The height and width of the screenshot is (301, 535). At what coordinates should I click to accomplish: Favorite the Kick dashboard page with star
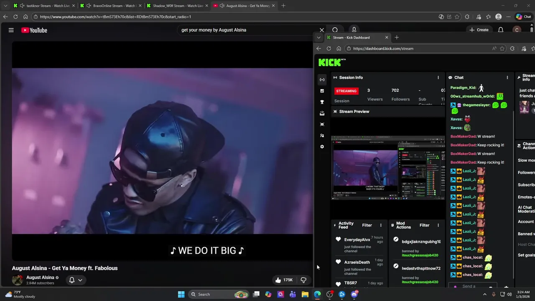tap(502, 48)
